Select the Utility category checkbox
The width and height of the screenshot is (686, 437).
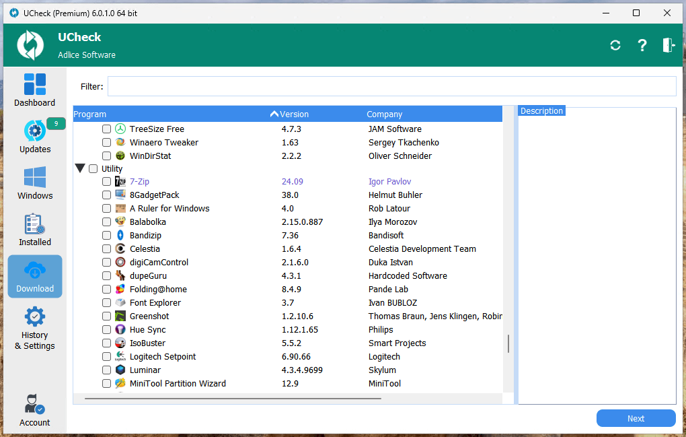coord(93,169)
